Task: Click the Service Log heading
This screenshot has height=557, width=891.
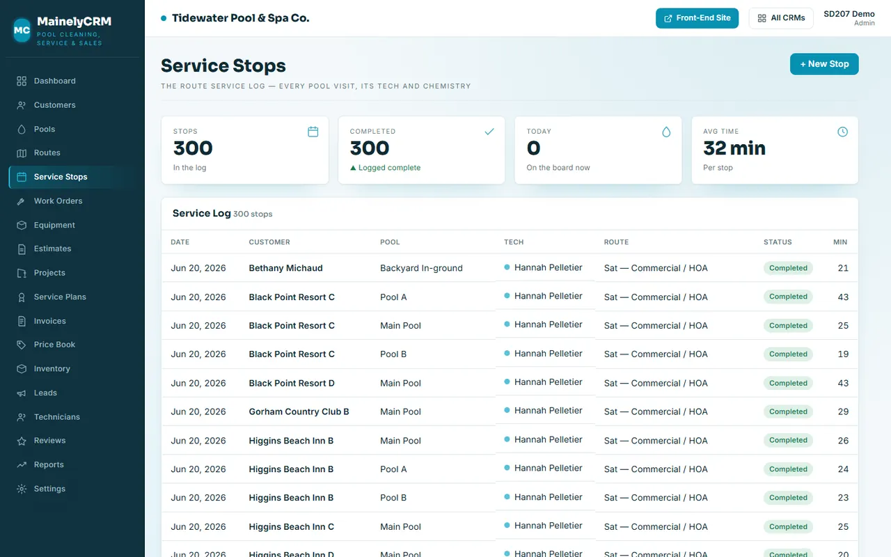Action: coord(201,213)
